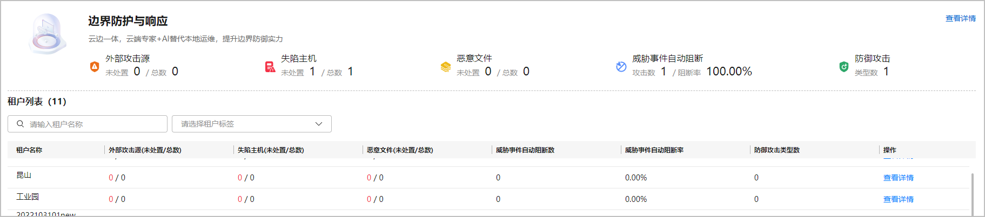
Task: Focus the 请输入租户名称 search field
Action: 88,124
